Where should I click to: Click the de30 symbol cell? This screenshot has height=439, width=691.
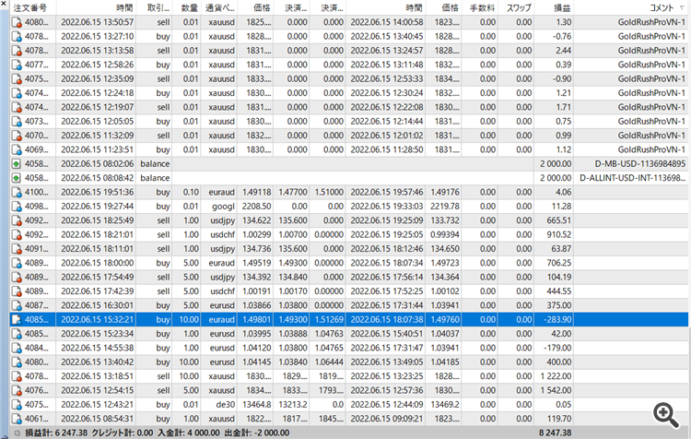pos(226,405)
